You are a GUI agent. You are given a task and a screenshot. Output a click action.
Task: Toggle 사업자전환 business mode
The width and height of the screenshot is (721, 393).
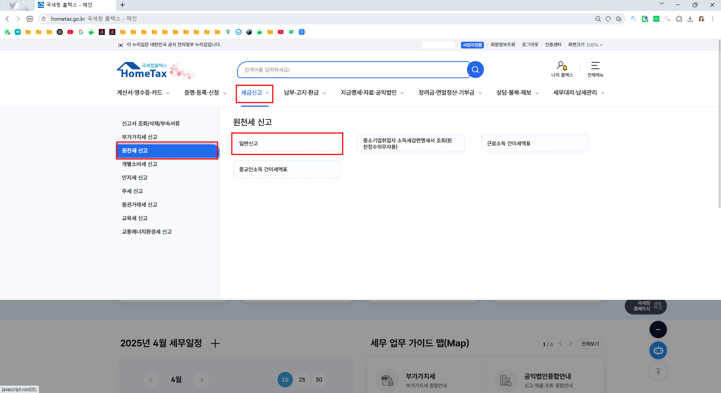[472, 45]
